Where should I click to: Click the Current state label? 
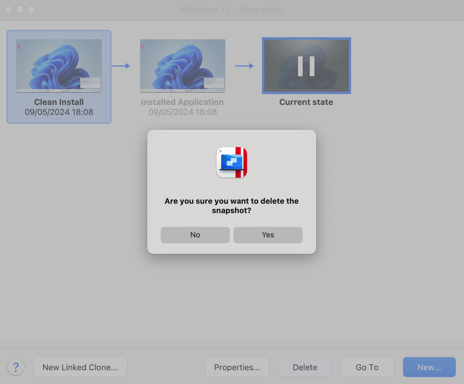pyautogui.click(x=306, y=102)
